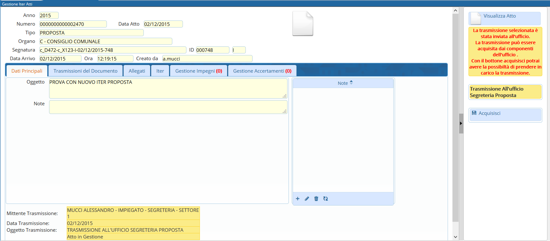Click the Visualizza Atto document icon
The width and height of the screenshot is (550, 241).
point(476,19)
